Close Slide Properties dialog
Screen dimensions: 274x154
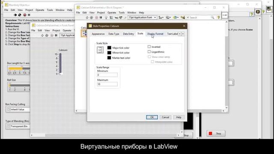(x=184, y=26)
